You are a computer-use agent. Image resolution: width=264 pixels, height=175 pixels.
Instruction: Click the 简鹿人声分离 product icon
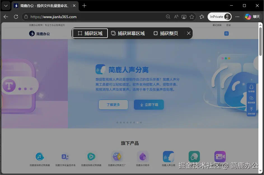(x=168, y=156)
